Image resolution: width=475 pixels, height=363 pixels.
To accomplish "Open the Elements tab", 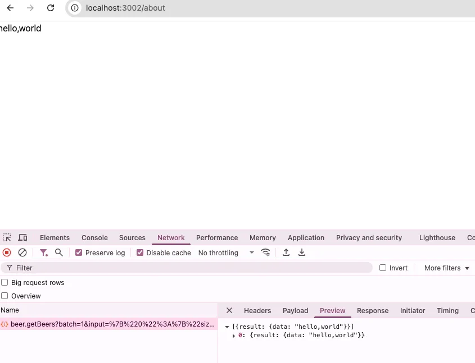I will click(55, 237).
